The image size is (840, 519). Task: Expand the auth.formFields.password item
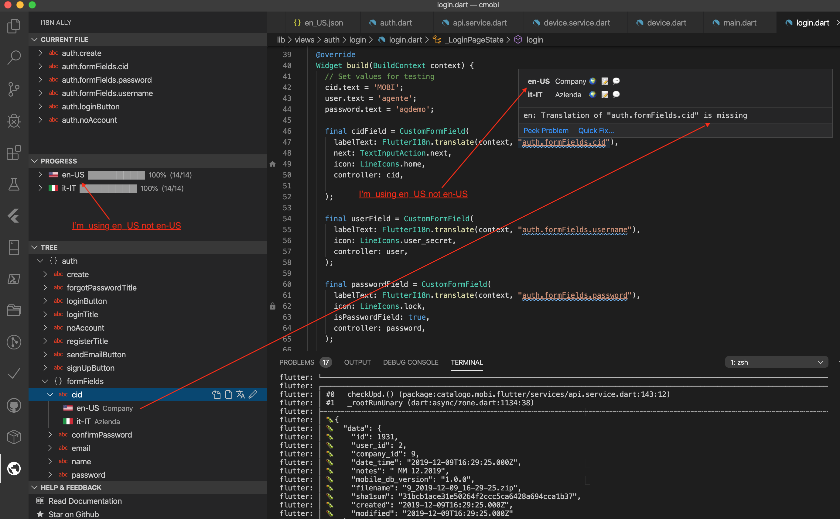40,80
